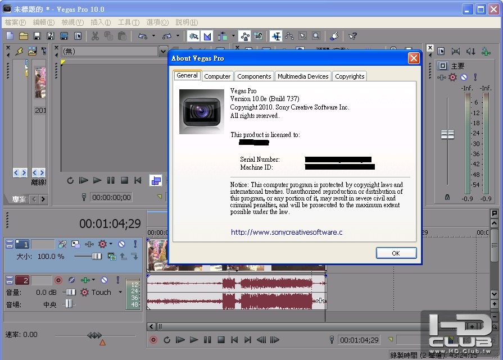Toggle Auto Ripple toolbar button
The height and width of the screenshot is (360, 503).
click(223, 36)
